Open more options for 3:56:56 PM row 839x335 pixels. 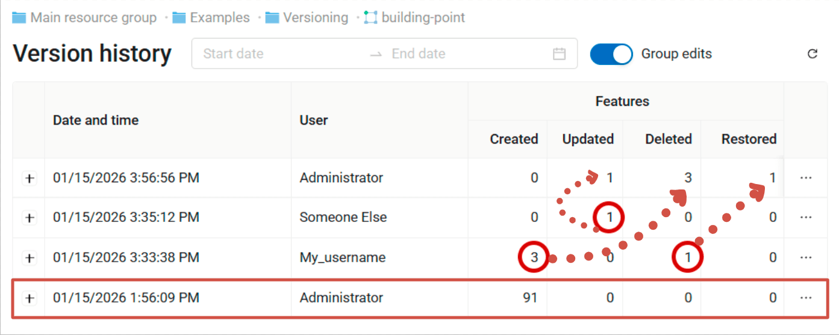point(806,178)
